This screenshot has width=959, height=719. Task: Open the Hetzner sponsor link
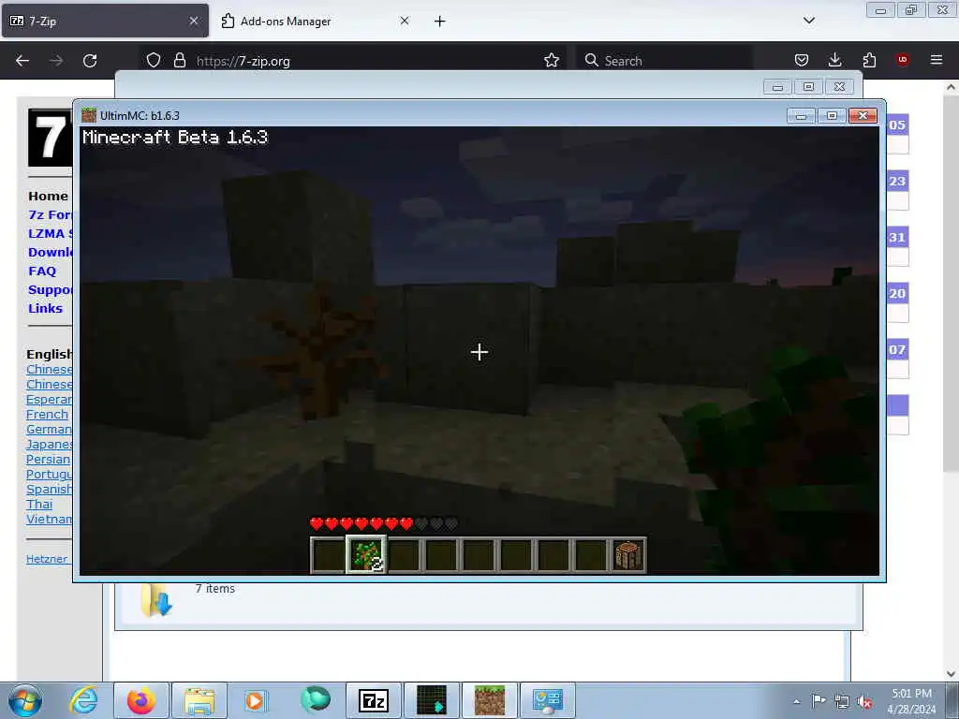click(x=47, y=559)
